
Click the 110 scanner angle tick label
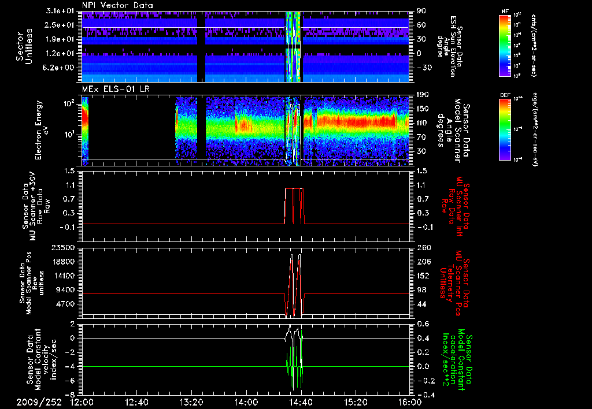[x=423, y=123]
